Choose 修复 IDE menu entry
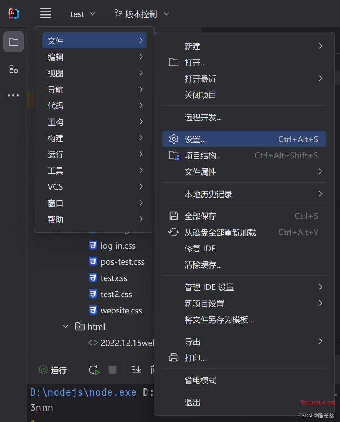This screenshot has width=340, height=422. [244, 249]
